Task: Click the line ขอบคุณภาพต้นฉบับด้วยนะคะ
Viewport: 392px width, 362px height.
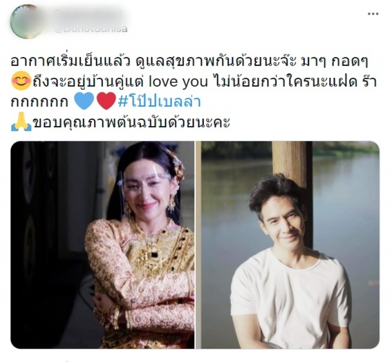Action: click(x=131, y=122)
